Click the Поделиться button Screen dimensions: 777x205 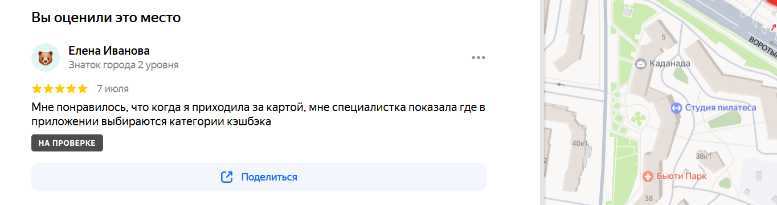tap(259, 177)
